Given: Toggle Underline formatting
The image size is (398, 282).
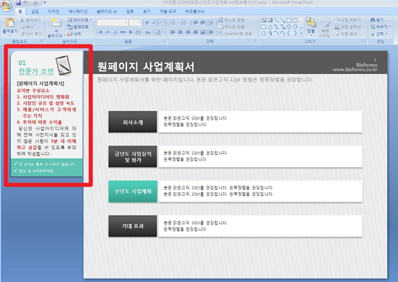Looking at the screenshot, I should pos(115,32).
